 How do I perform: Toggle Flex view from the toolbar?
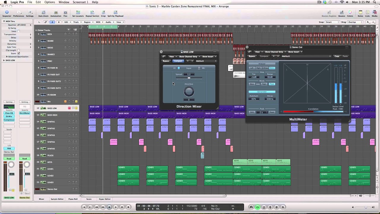click(x=65, y=13)
